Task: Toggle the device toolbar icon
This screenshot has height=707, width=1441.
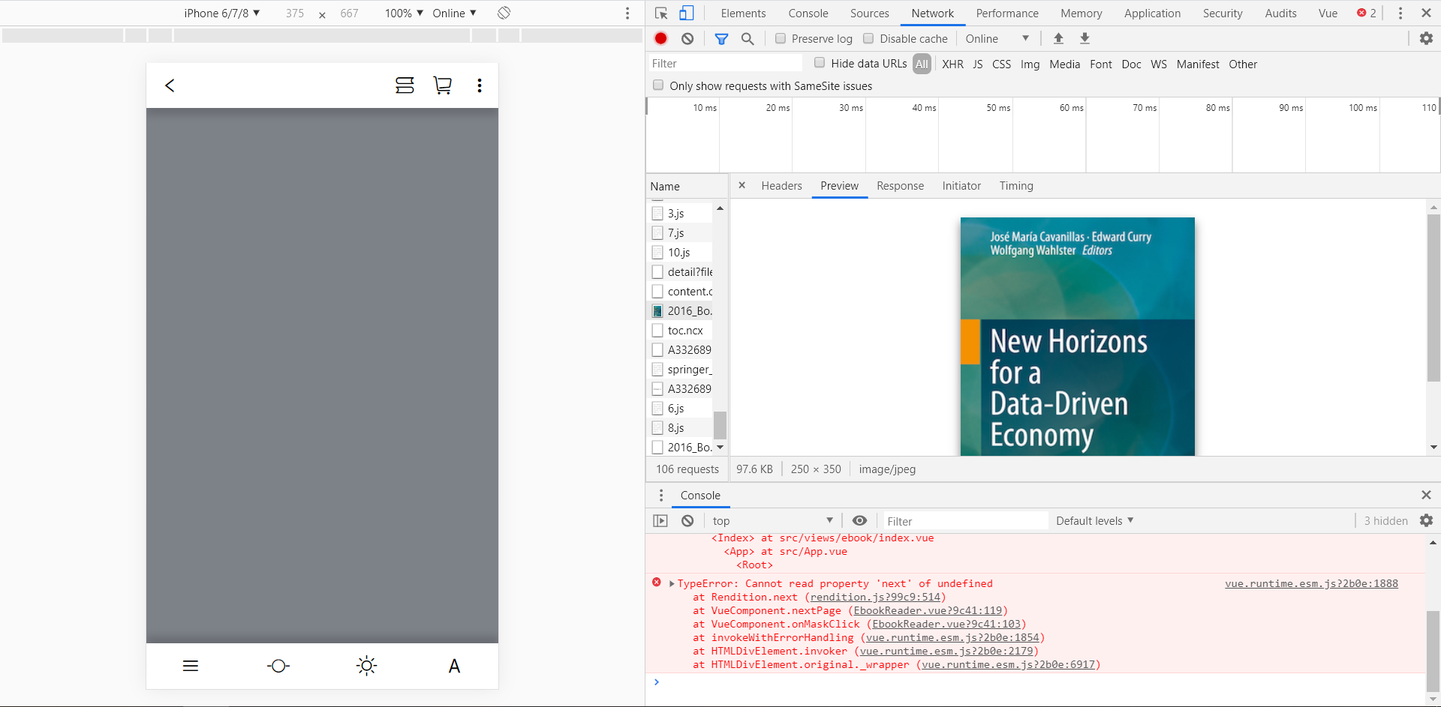Action: (x=687, y=13)
